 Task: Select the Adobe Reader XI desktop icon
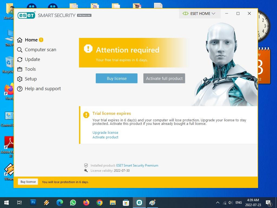[x=7, y=147]
